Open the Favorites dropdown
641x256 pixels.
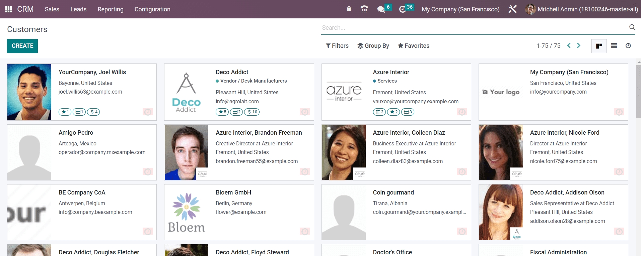click(x=413, y=46)
